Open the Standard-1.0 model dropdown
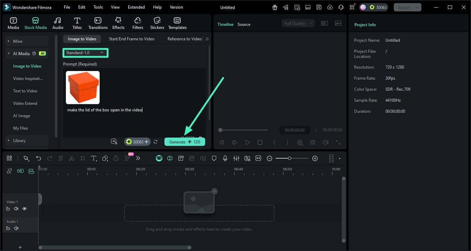This screenshot has height=251, width=471. point(85,53)
